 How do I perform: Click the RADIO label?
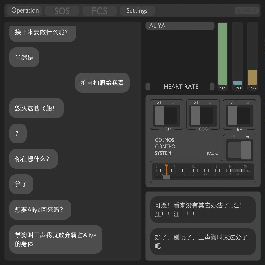[213, 154]
